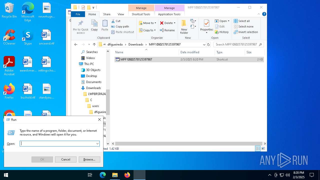
Task: Launch Firefox from taskbar
Action: point(127,175)
